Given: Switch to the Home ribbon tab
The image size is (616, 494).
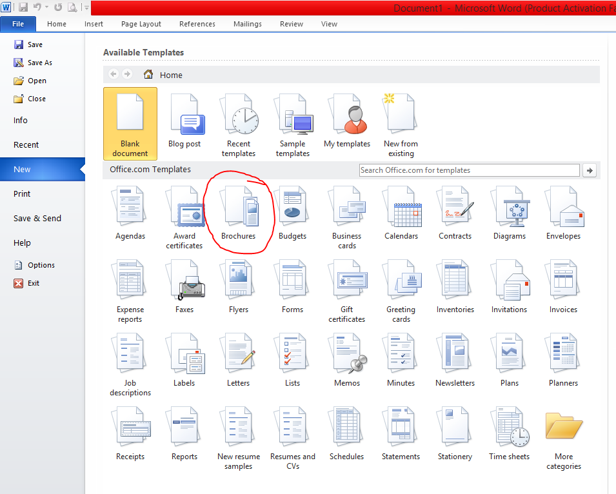Looking at the screenshot, I should (x=57, y=24).
